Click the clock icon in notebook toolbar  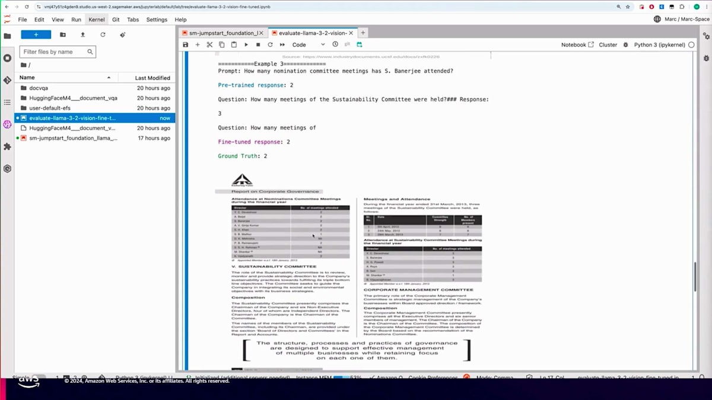[335, 44]
